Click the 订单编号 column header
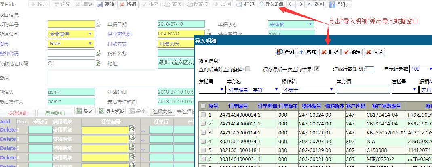 pos(238,106)
